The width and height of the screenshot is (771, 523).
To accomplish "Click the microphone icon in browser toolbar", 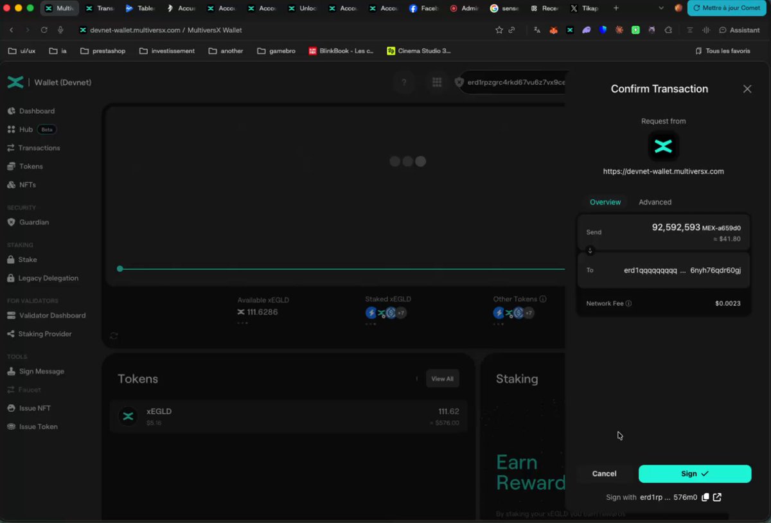I will tap(60, 30).
